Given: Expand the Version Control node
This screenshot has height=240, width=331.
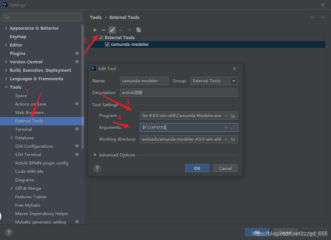Looking at the screenshot, I should click(6, 62).
